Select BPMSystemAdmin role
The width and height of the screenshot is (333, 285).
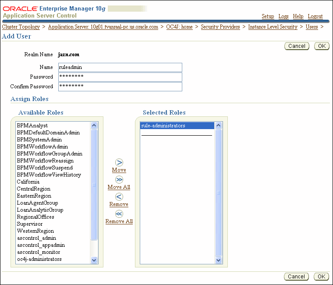tap(53, 140)
